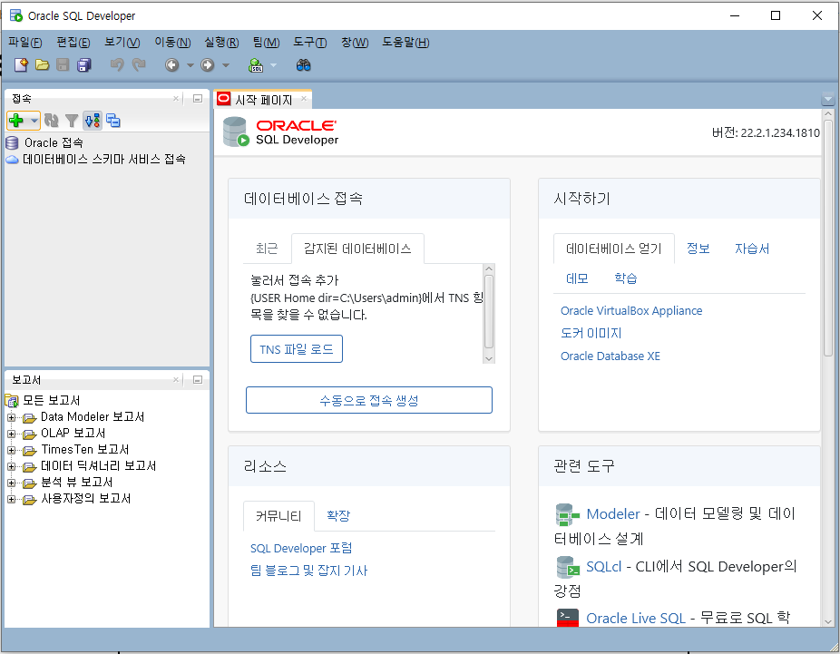This screenshot has height=654, width=840.
Task: Select the Oracle 접속 database icon
Action: 12,142
